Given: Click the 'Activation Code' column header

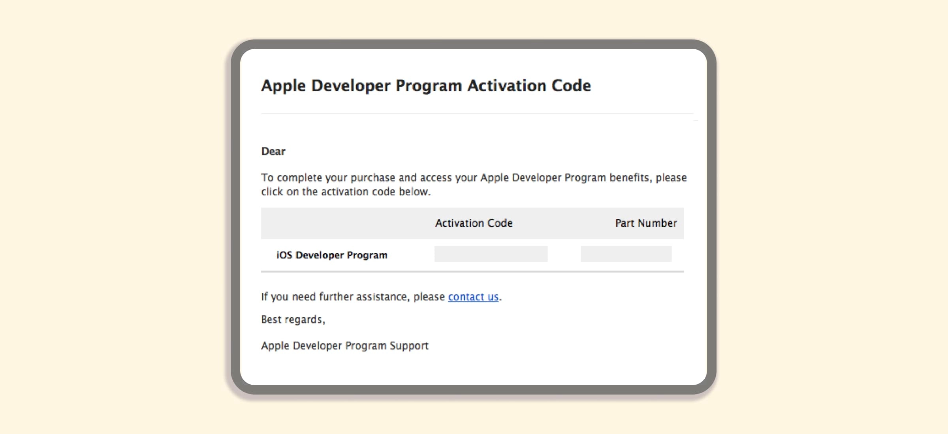Looking at the screenshot, I should click(x=474, y=223).
